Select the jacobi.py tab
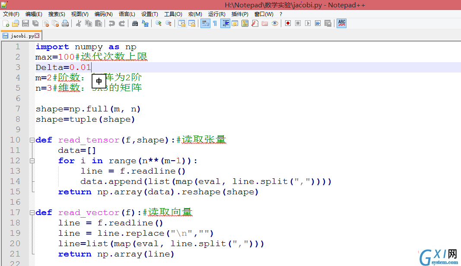 [22, 36]
